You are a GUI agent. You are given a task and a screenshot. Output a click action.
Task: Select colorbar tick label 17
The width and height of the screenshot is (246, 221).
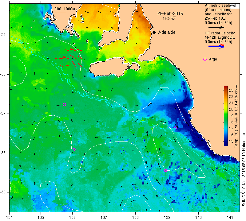(x=231, y=129)
